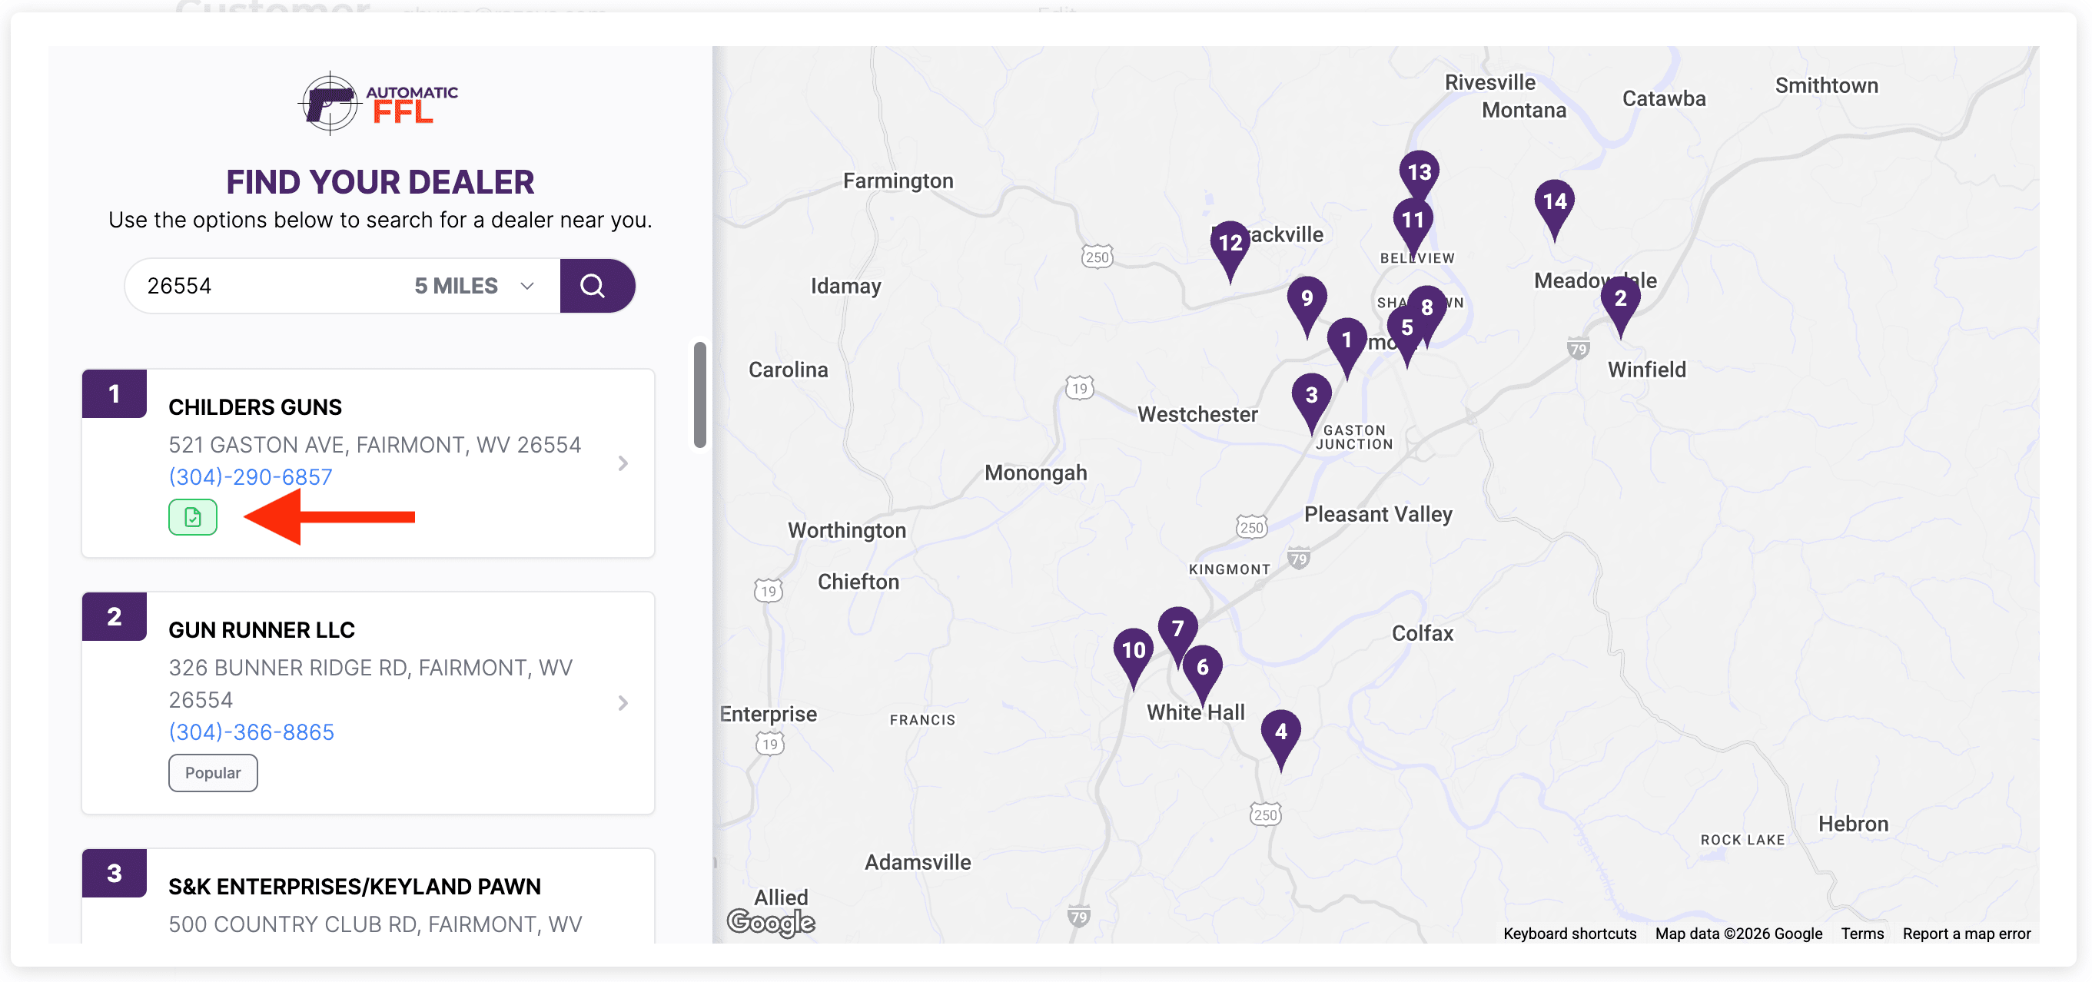Click the zip code input field

[268, 286]
